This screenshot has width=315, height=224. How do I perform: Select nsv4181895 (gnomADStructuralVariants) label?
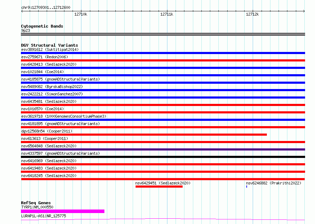click(61, 124)
